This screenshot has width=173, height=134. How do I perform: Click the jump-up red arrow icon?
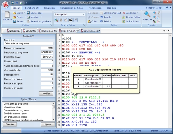tap(159, 21)
